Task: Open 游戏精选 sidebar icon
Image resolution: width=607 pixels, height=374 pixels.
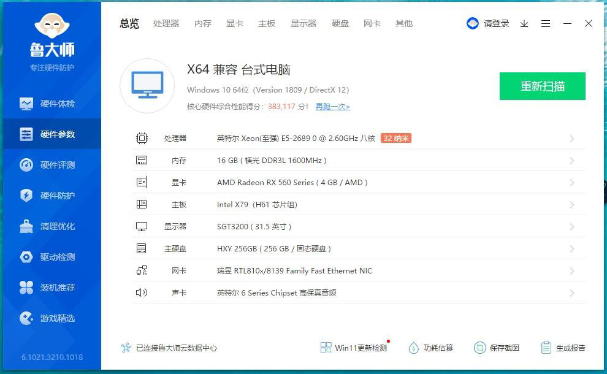Action: tap(26, 318)
